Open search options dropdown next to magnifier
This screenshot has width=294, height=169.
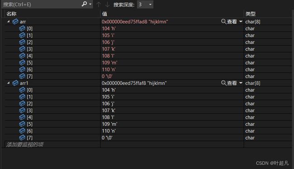[x=90, y=4]
